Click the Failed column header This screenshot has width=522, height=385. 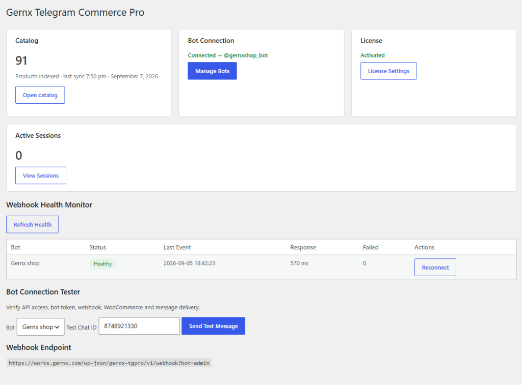tap(371, 247)
